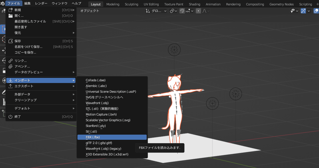Select the light object nearest the floor plane
This screenshot has height=168, width=319.
pos(212,104)
